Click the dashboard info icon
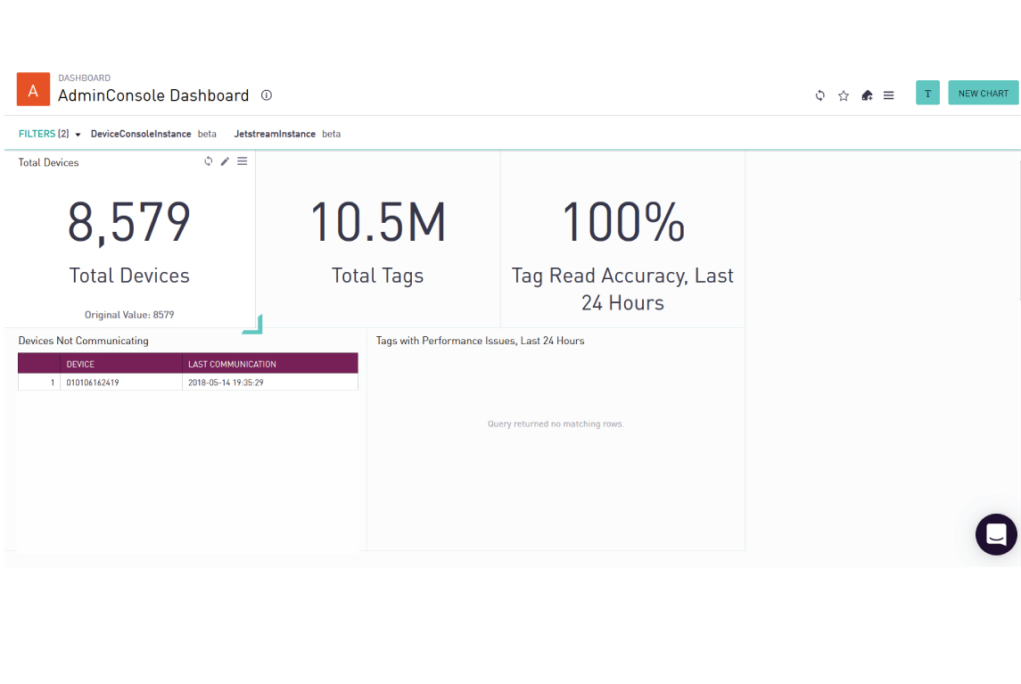This screenshot has height=684, width=1021. [x=266, y=95]
